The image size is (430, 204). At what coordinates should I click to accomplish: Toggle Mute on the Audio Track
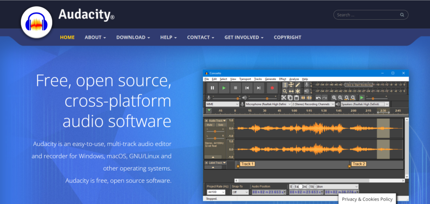point(210,125)
